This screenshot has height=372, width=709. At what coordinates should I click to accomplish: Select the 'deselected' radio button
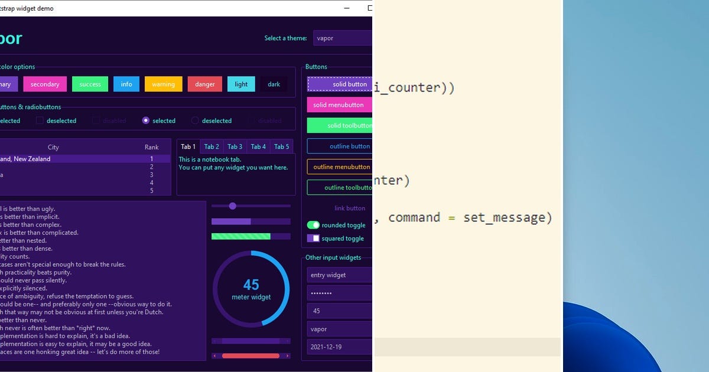tap(195, 120)
